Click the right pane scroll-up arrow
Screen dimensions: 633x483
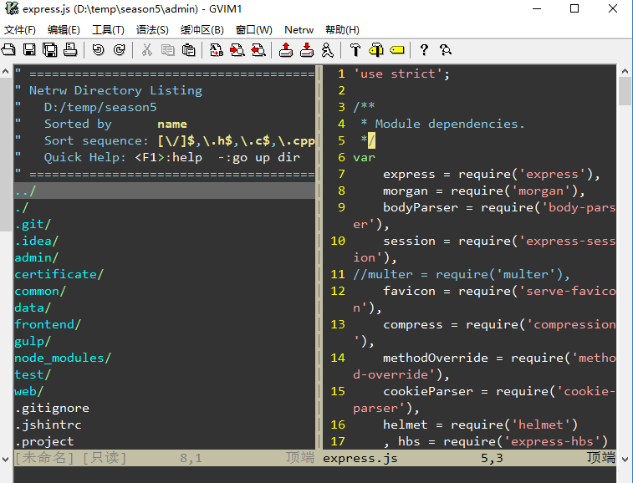coord(625,72)
